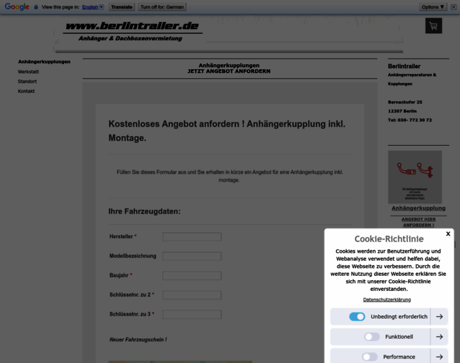Screen dimensions: 460x363
Task: Expand Unbedingt erforderlich details arrow
Action: (x=439, y=316)
